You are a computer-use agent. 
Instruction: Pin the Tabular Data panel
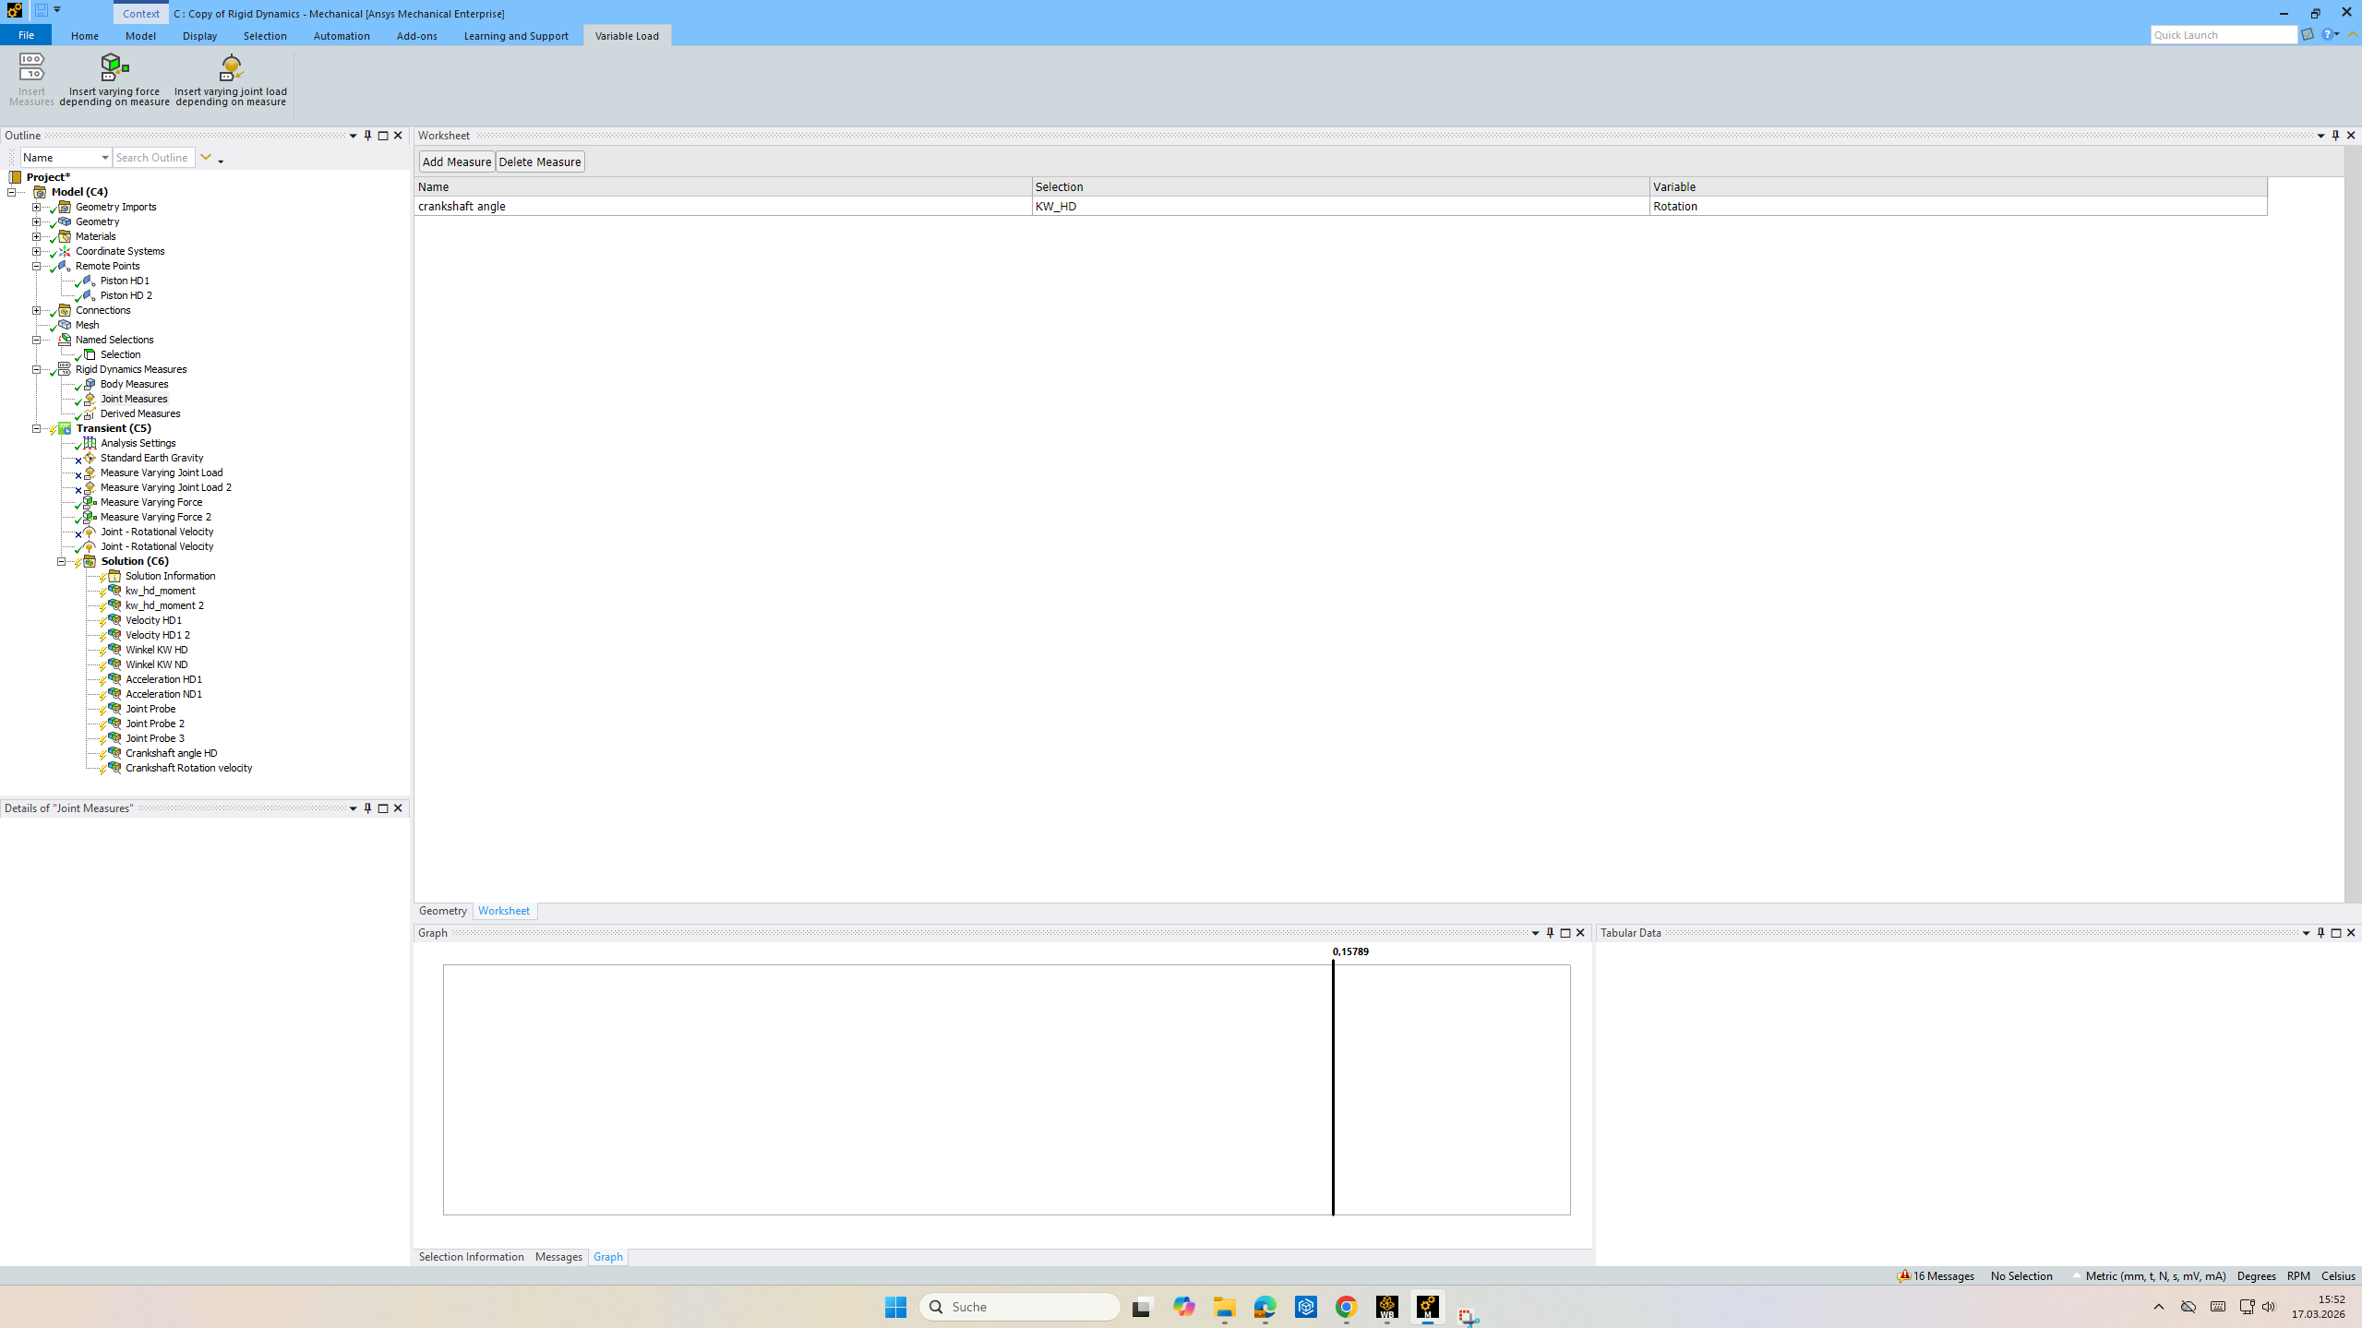pyautogui.click(x=2320, y=933)
